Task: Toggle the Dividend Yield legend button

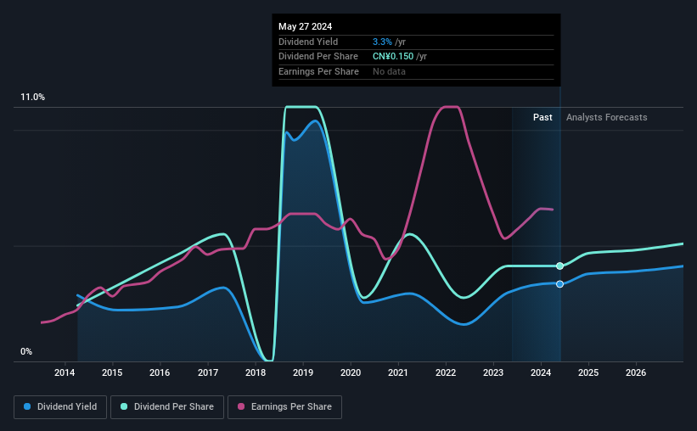Action: point(60,407)
